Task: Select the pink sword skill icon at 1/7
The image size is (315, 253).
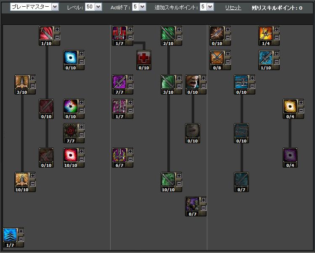Action: tap(119, 106)
